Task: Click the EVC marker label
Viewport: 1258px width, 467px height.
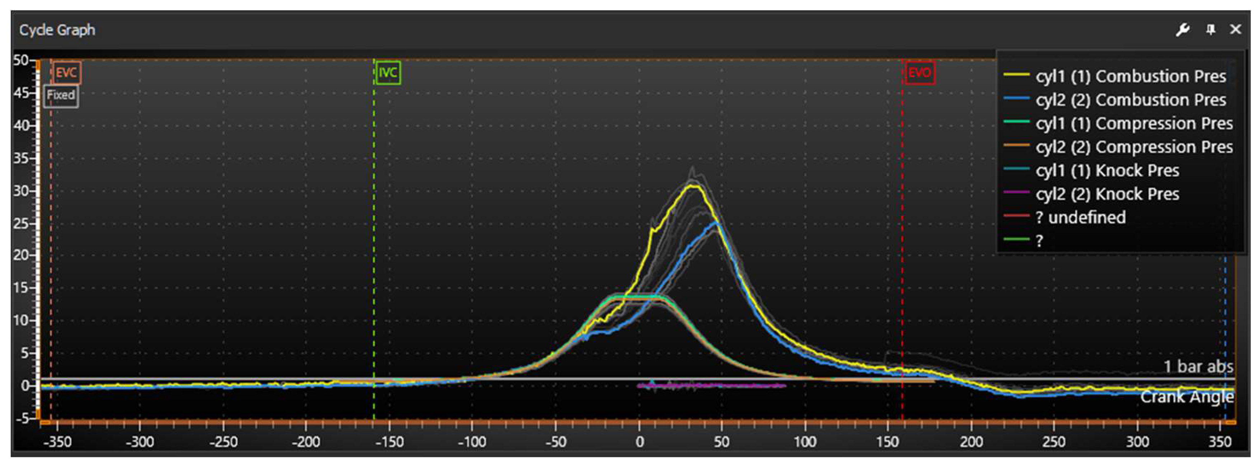Action: (66, 73)
